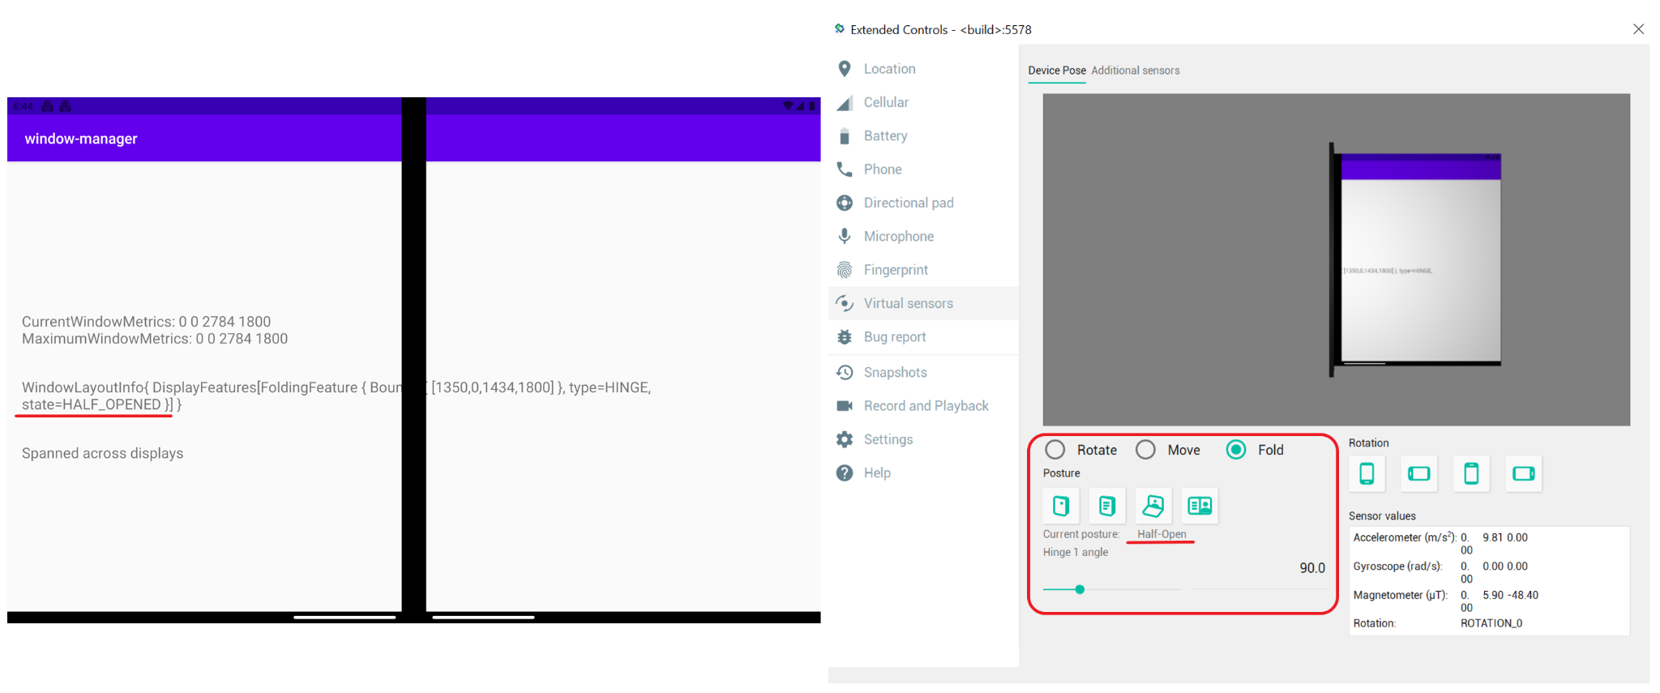
Task: Go to Record and Playback
Action: click(x=926, y=406)
